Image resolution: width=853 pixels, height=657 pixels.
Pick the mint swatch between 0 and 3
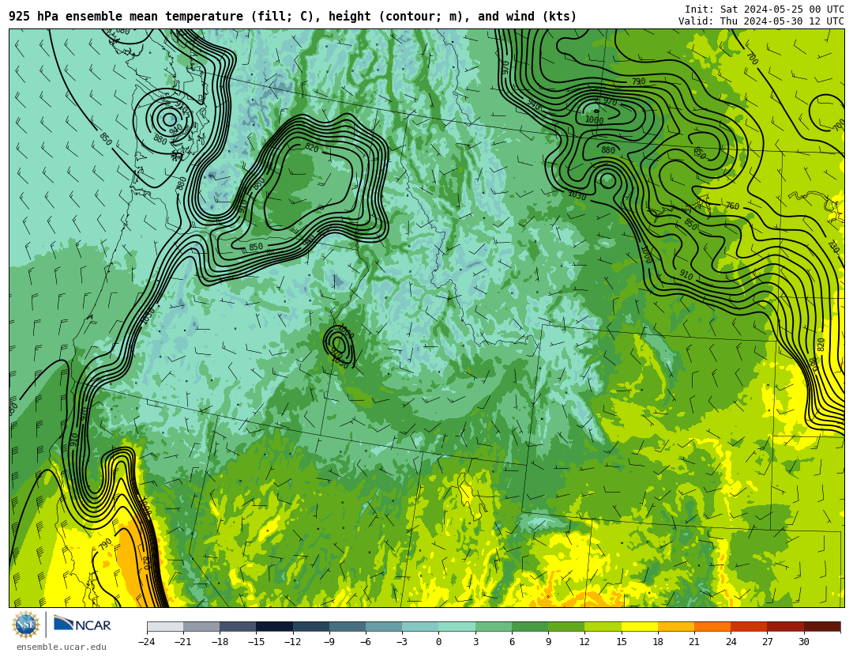pos(457,626)
